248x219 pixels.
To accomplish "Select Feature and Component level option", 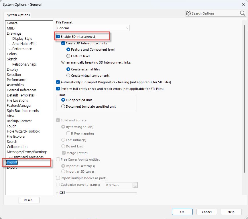I will tap(68, 50).
